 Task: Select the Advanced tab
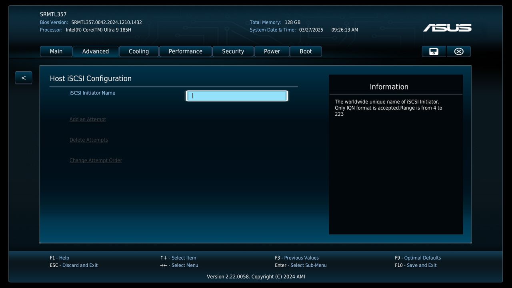[96, 51]
